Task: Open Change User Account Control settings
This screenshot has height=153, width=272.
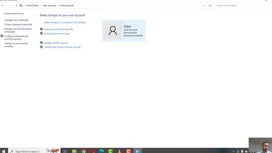Action: point(62,47)
